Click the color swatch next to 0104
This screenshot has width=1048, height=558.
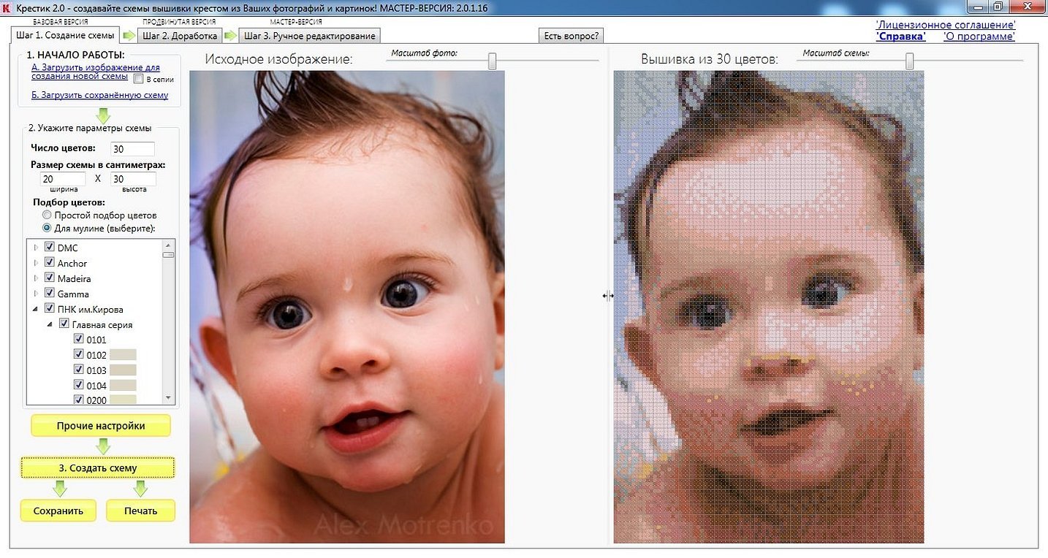click(x=123, y=385)
